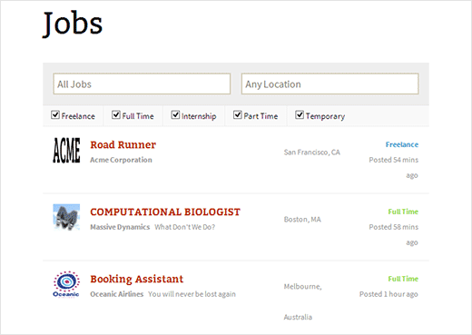Click the ACME company logo

(66, 151)
